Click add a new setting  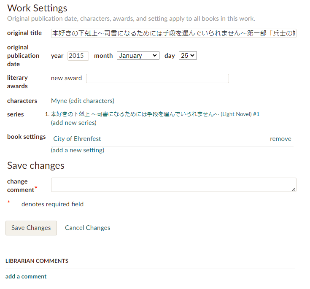(78, 150)
